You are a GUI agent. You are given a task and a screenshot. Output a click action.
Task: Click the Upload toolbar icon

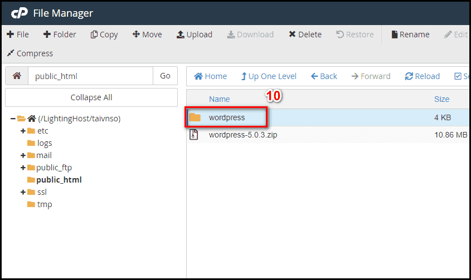click(x=180, y=35)
